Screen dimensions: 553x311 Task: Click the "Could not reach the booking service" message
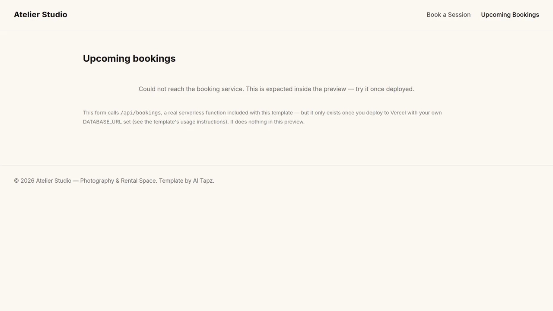click(276, 89)
